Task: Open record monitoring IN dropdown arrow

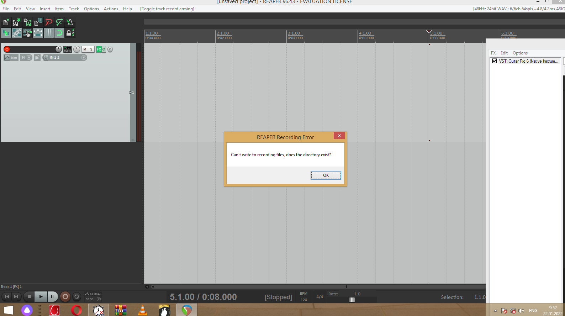Action: (29, 57)
